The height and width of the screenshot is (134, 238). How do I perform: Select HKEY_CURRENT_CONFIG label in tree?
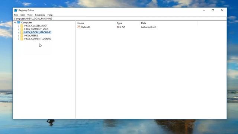(38, 39)
